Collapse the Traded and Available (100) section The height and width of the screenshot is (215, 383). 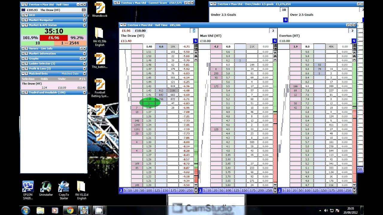point(23,93)
